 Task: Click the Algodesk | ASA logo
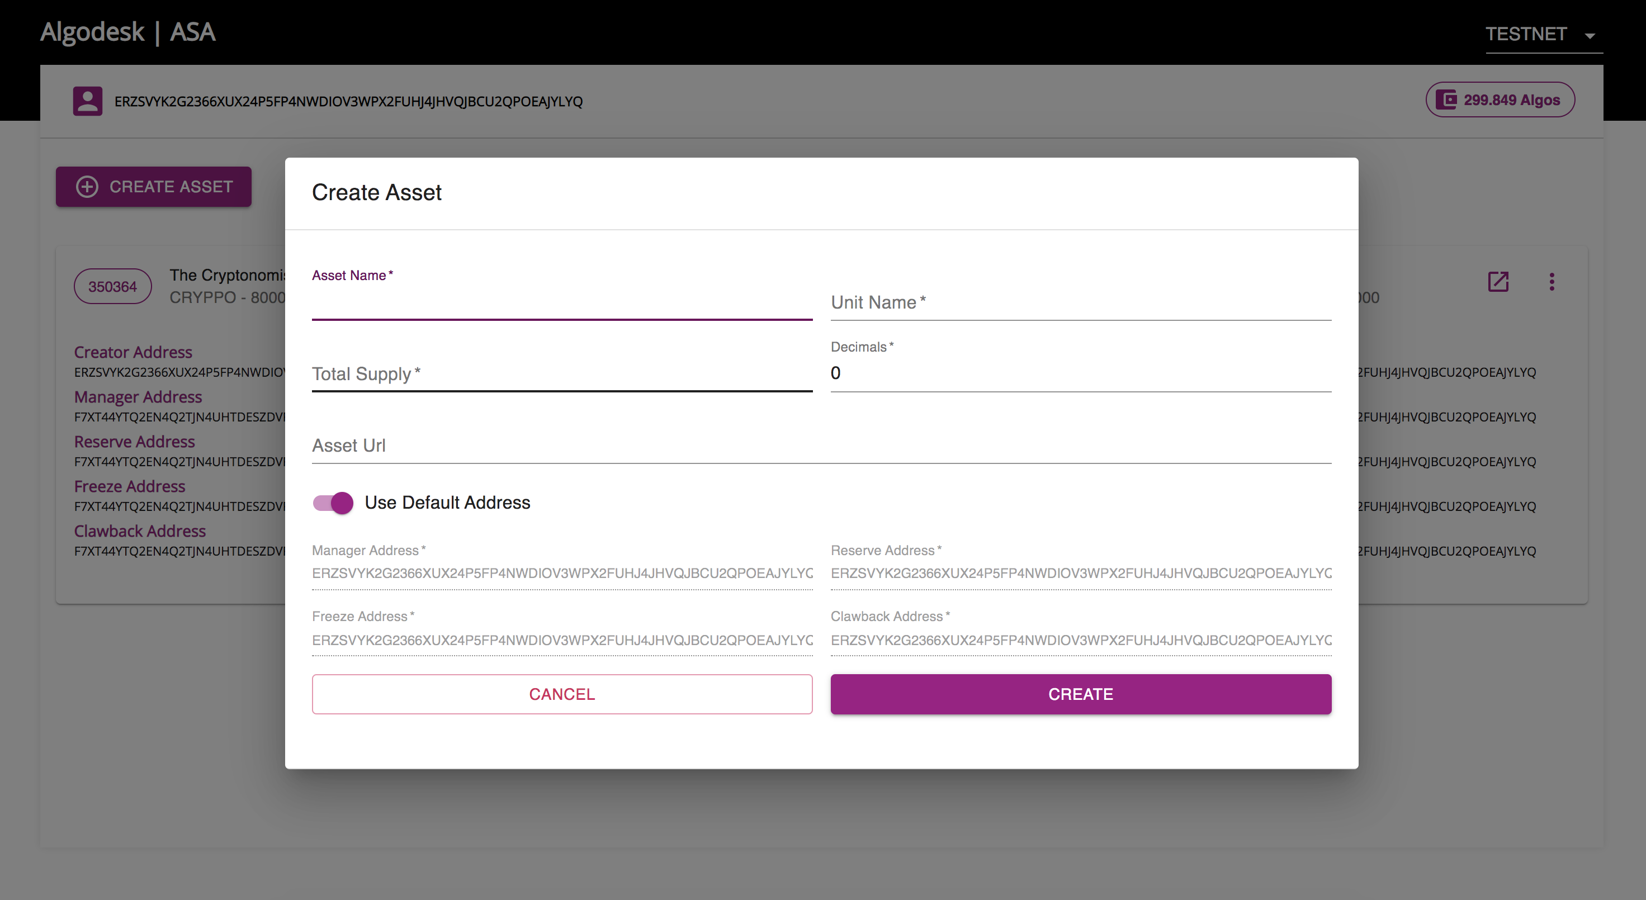(x=128, y=32)
